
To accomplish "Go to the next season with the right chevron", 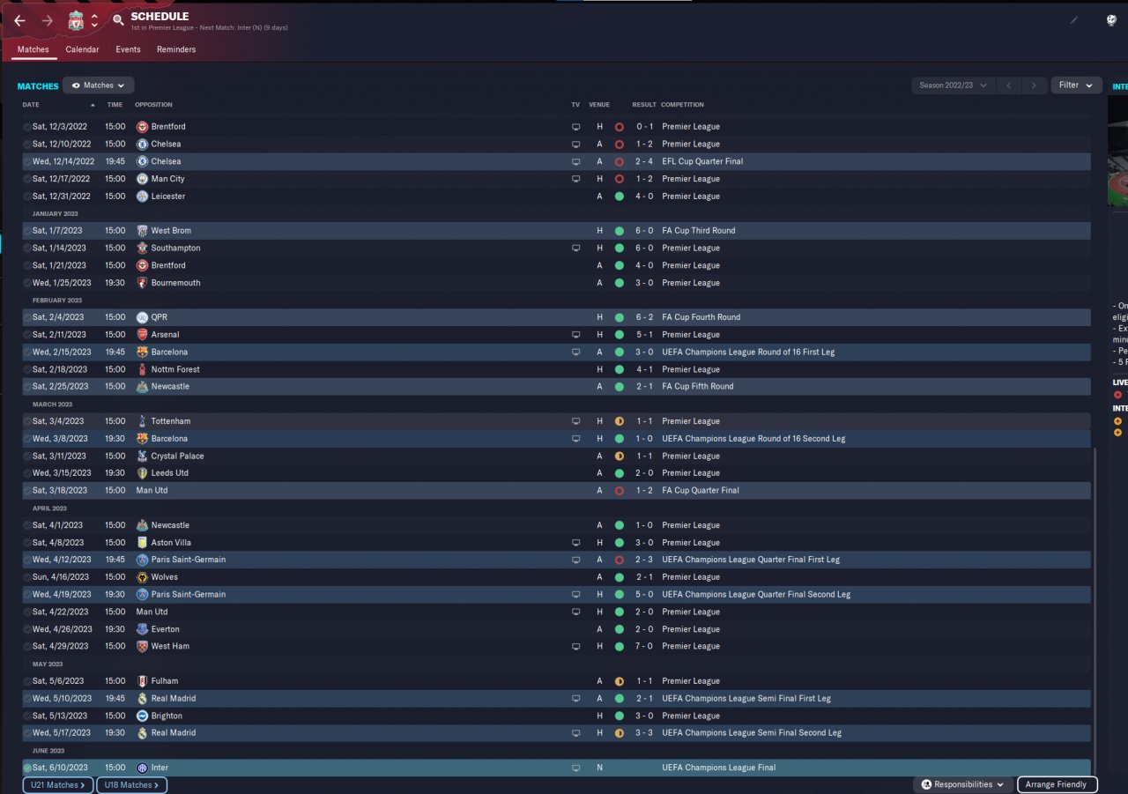I will [1034, 85].
